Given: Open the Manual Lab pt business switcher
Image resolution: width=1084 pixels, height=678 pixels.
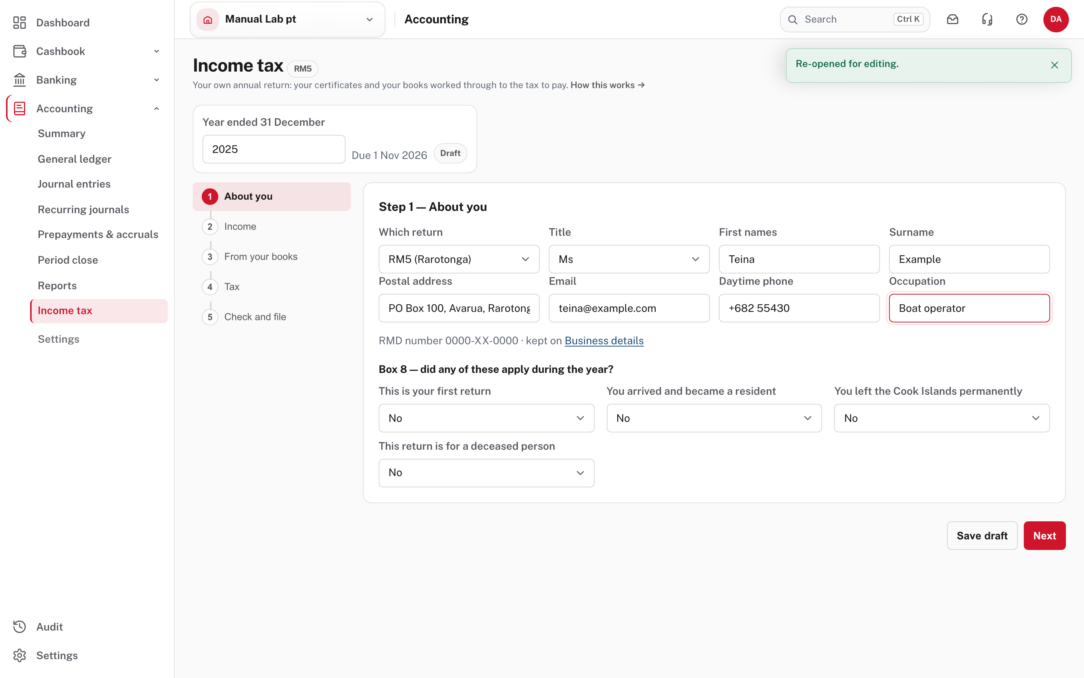Looking at the screenshot, I should click(x=287, y=19).
